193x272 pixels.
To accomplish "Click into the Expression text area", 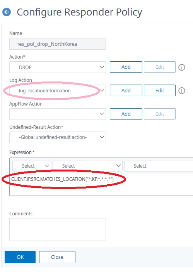I will (101, 185).
